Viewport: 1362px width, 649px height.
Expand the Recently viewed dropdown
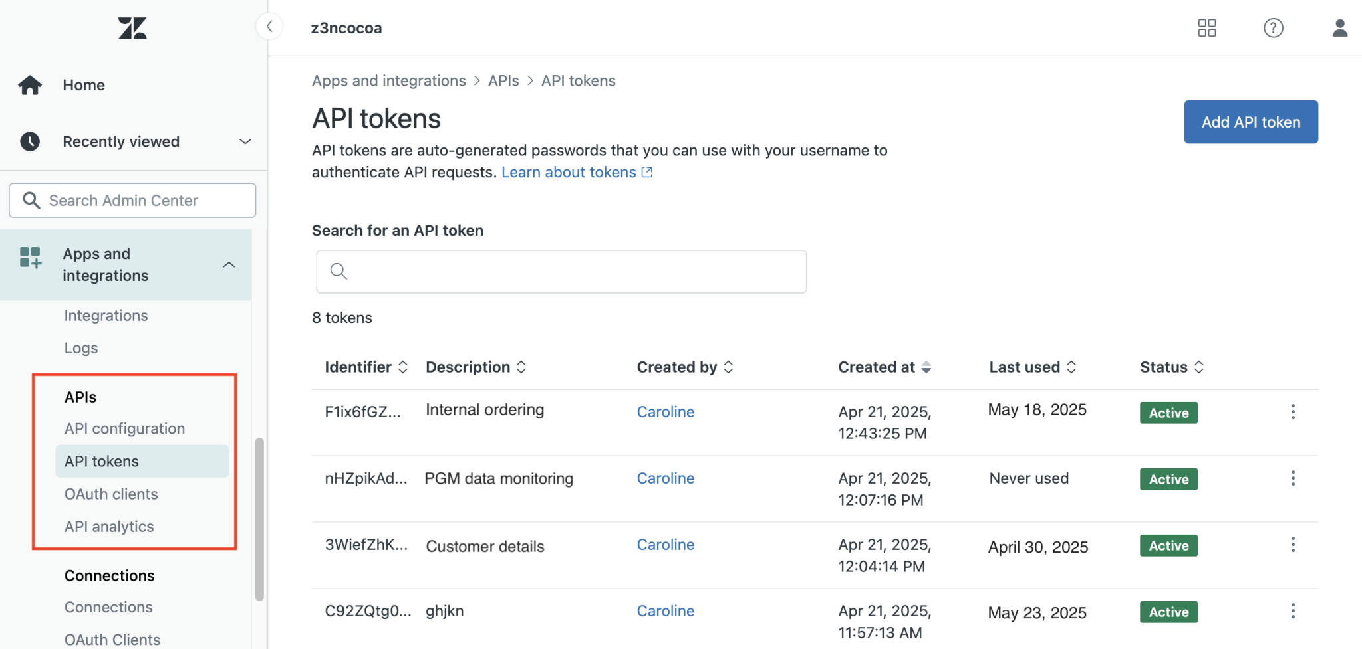pyautogui.click(x=245, y=141)
